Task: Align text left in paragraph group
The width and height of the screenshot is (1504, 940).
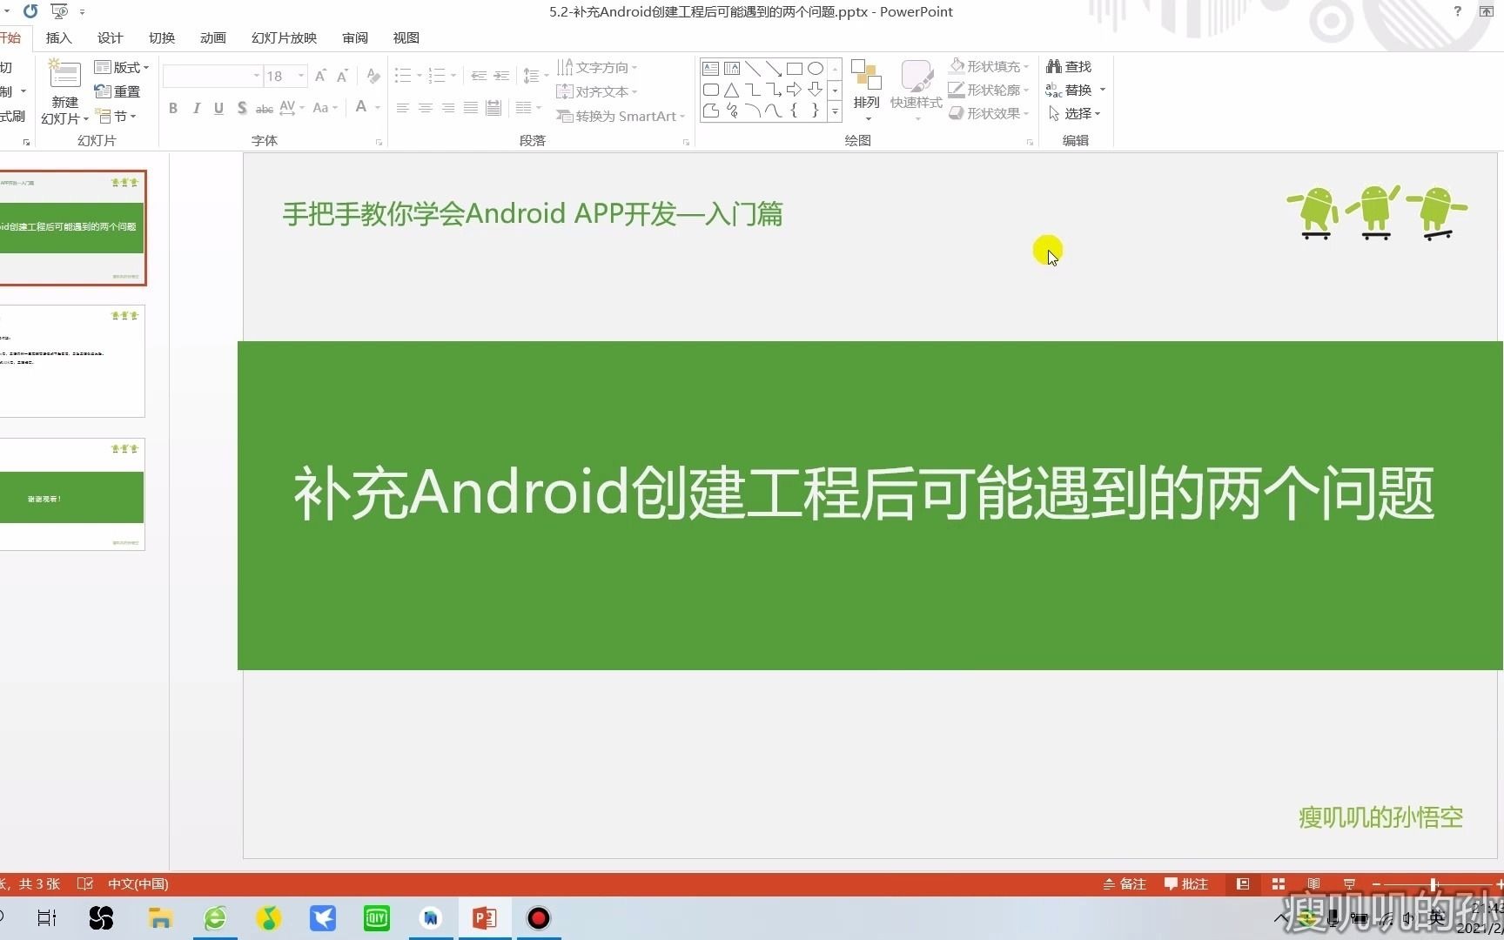Action: 402,108
